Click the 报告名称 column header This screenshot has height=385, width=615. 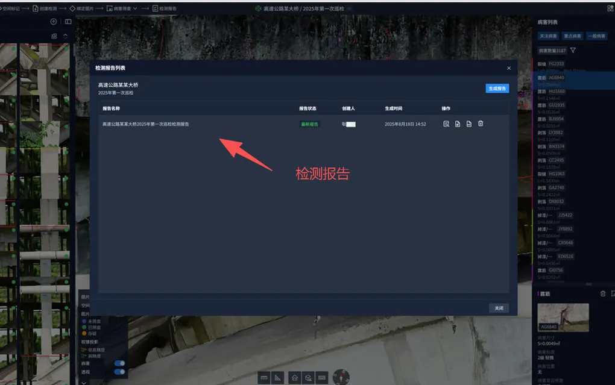pos(111,108)
